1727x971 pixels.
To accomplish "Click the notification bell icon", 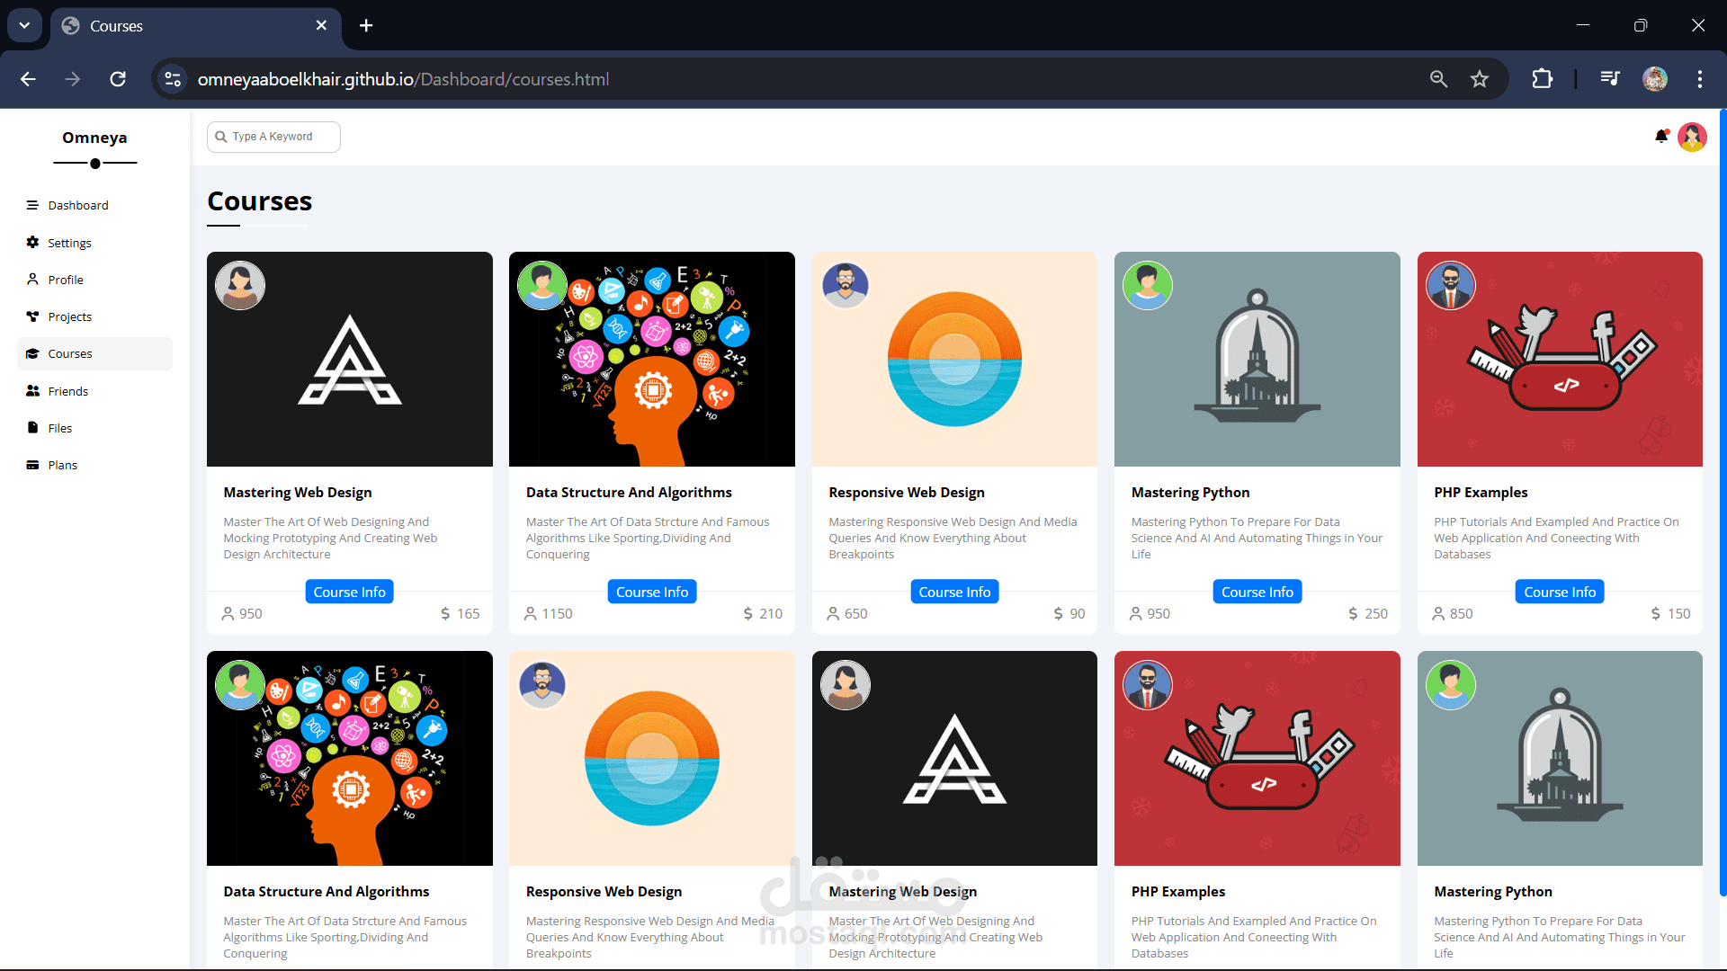I will [1660, 137].
